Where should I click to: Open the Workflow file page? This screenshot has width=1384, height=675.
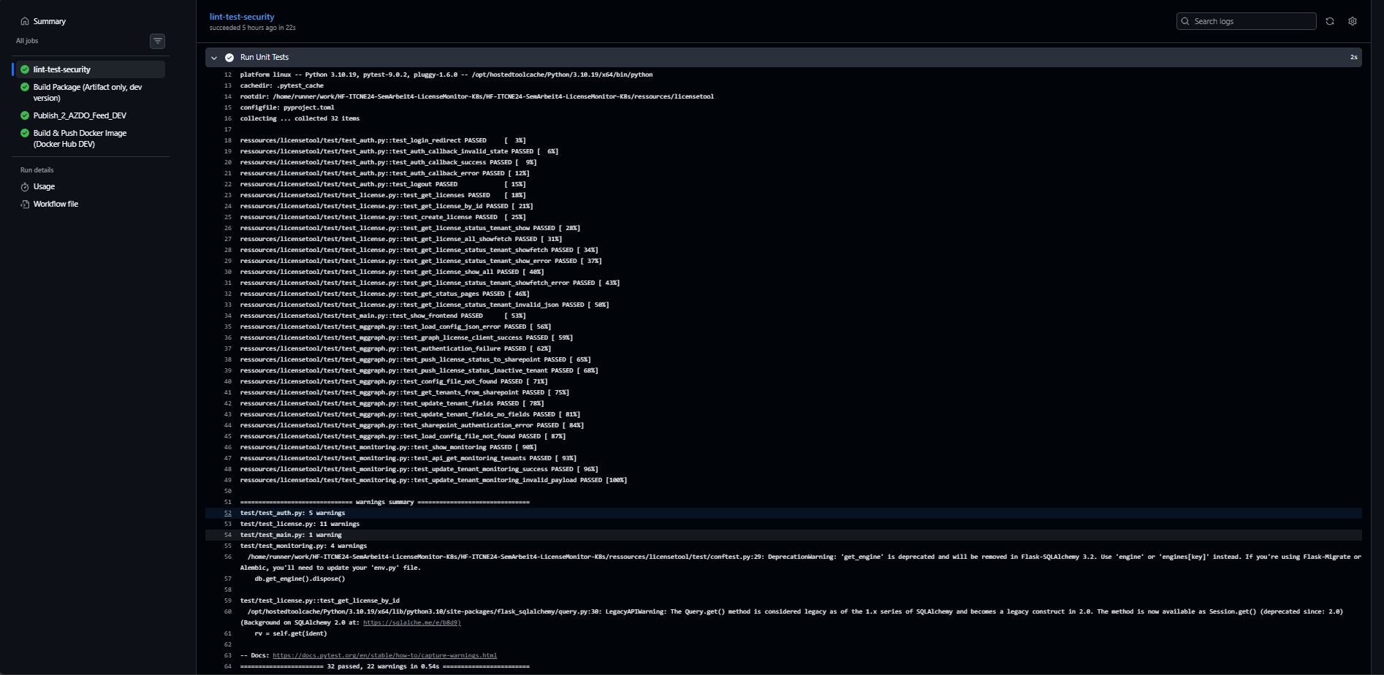55,203
